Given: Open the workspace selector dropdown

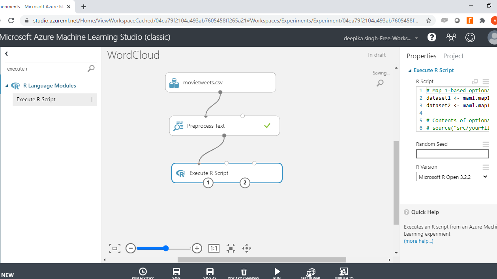Looking at the screenshot, I should coord(381,38).
